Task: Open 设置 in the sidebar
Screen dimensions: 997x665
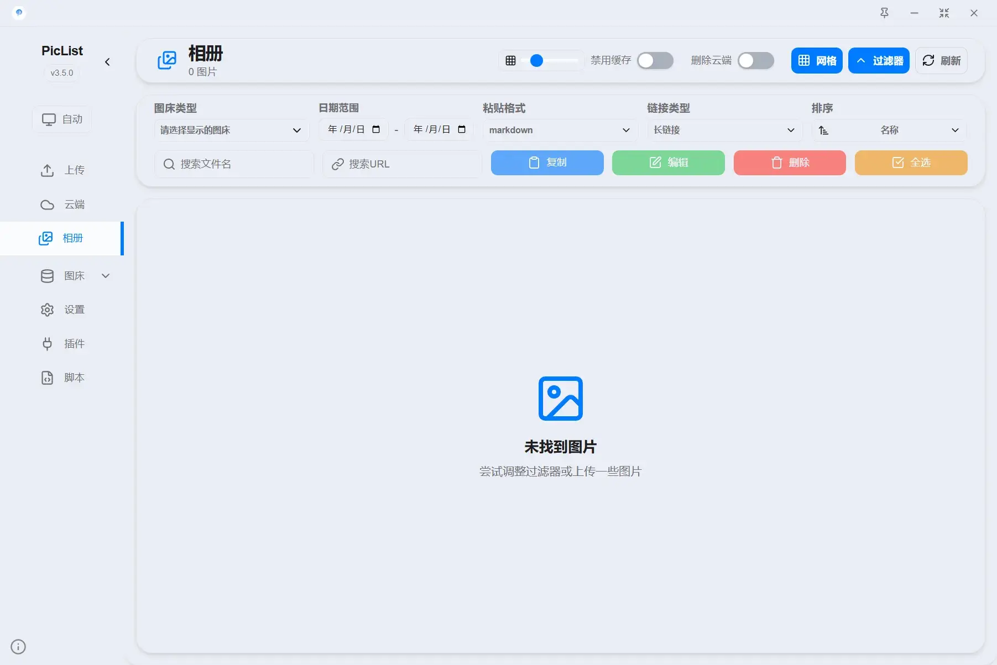Action: coord(62,310)
